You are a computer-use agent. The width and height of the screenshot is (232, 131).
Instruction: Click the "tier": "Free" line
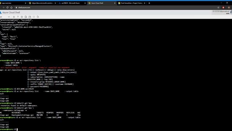click(x=9, y=39)
